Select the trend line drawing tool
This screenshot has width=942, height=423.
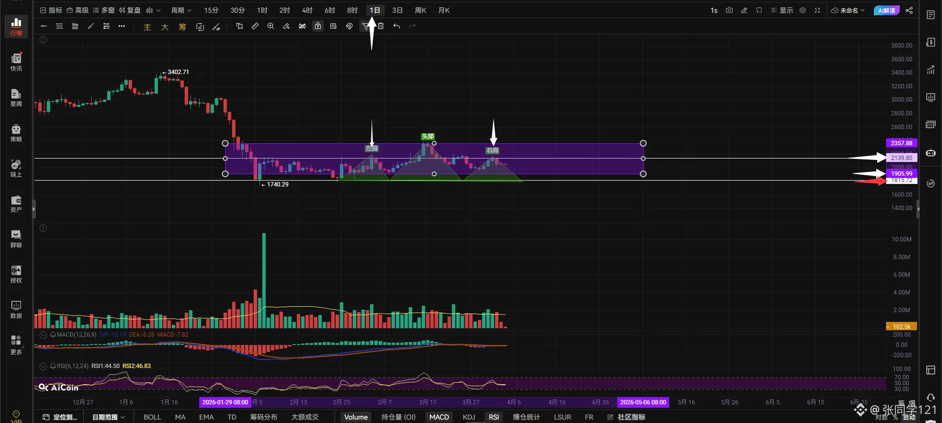(x=91, y=26)
